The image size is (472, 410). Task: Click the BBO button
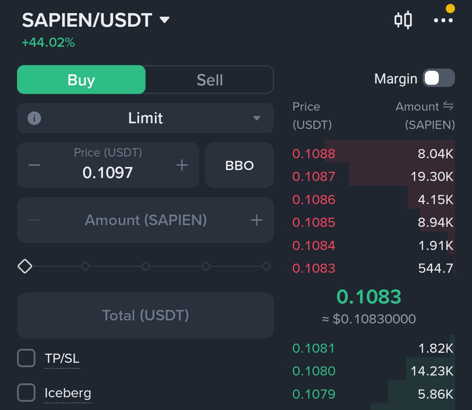pos(239,165)
